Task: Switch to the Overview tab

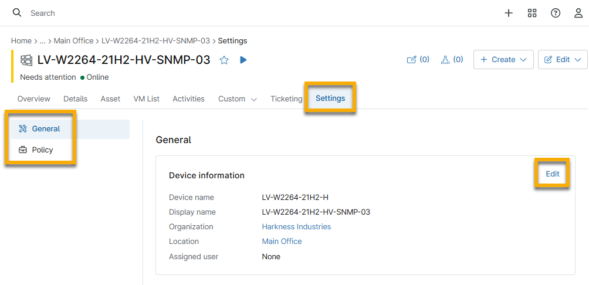Action: [x=33, y=99]
